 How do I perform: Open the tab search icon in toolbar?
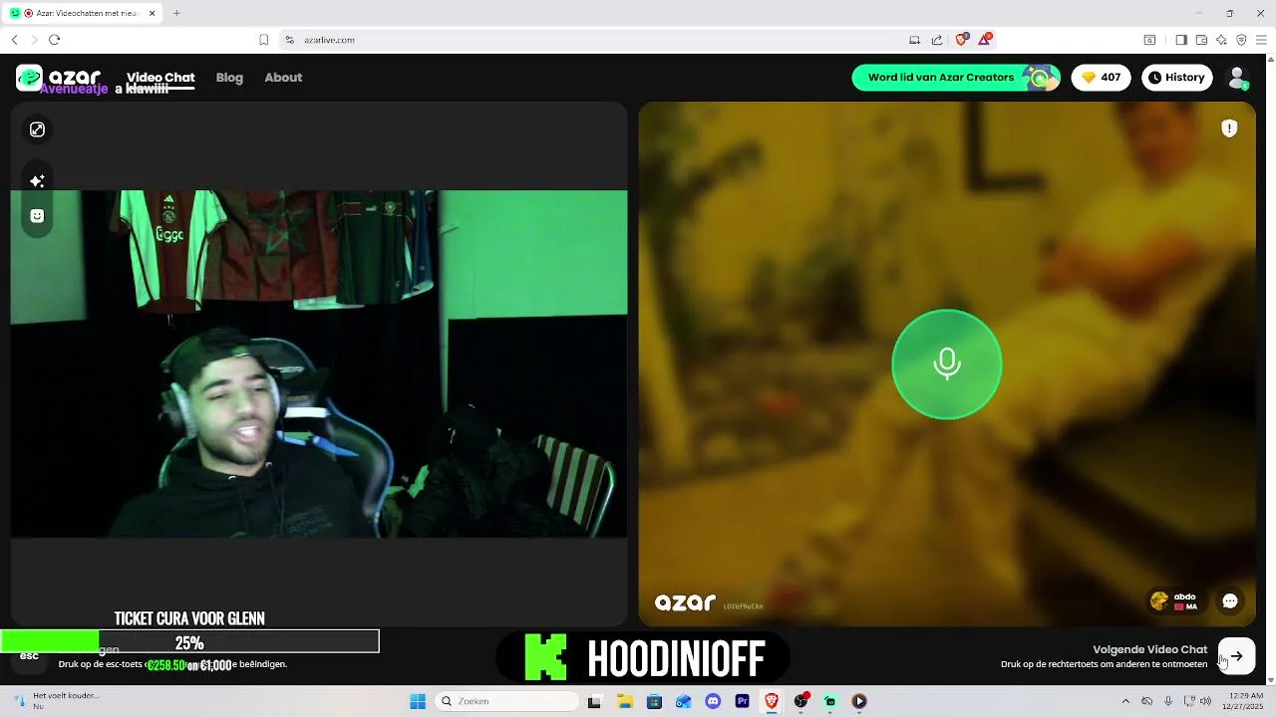tap(1149, 40)
